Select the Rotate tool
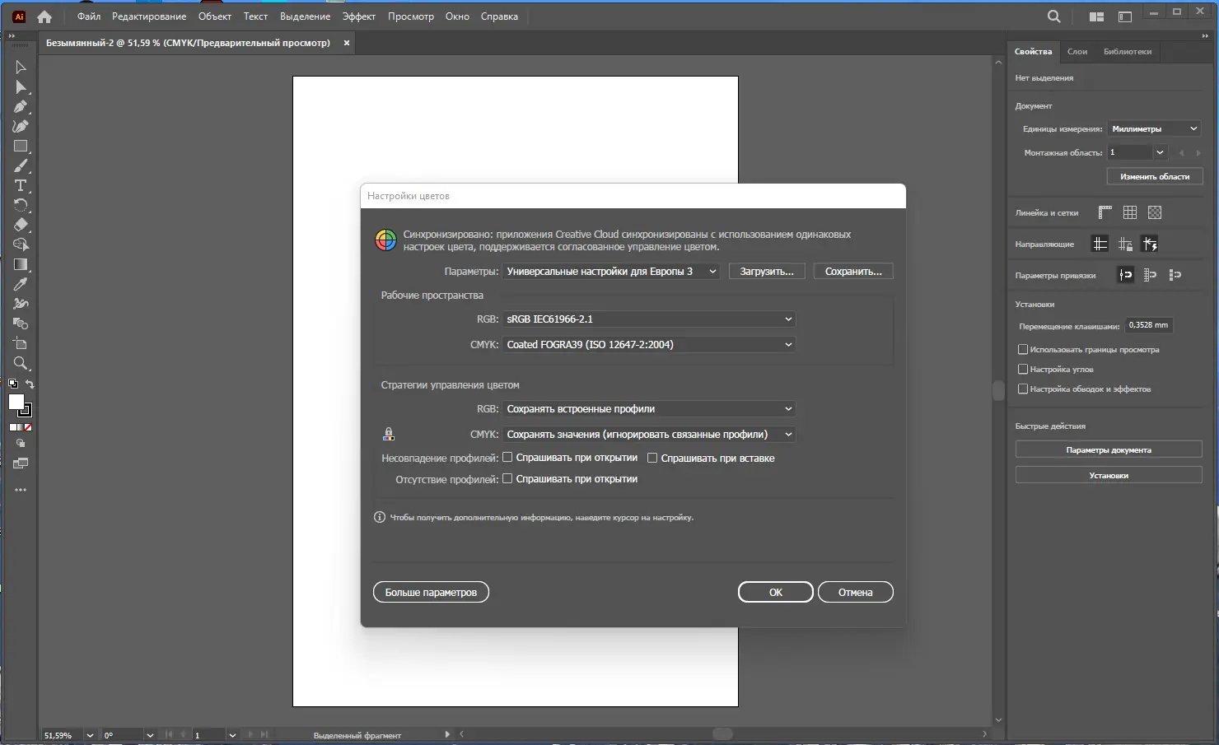Viewport: 1219px width, 745px height. click(x=21, y=206)
